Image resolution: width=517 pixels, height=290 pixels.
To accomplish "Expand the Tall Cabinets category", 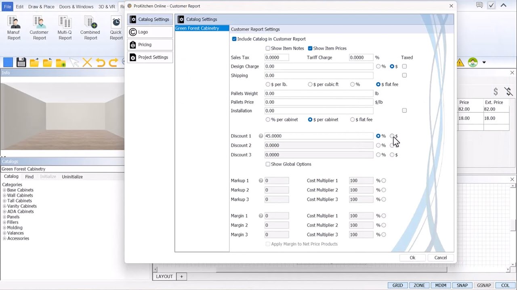I will (x=4, y=201).
